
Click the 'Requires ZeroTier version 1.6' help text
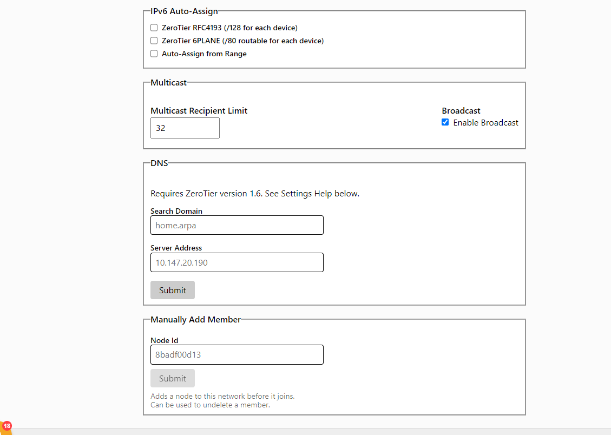pyautogui.click(x=254, y=194)
